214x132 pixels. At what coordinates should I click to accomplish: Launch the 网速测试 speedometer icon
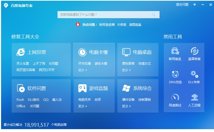(175, 97)
